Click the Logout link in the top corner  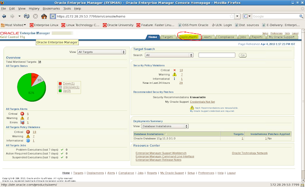[295, 33]
